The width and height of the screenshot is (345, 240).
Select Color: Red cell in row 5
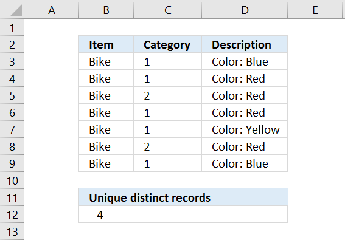245,95
